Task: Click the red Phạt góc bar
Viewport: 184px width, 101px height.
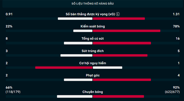Action: click(122, 80)
